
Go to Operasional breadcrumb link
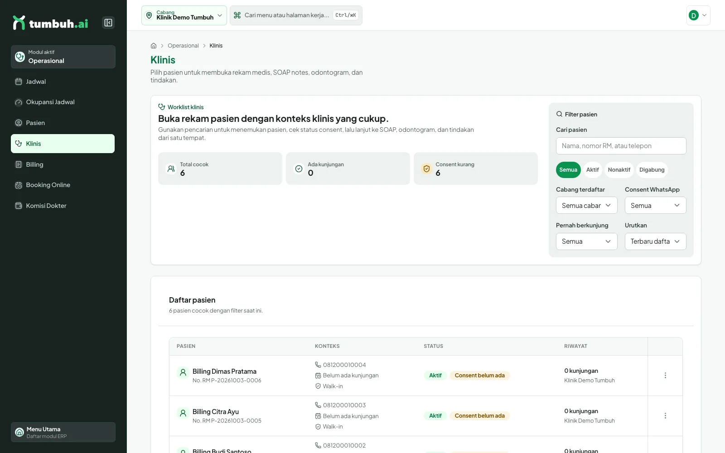tap(183, 46)
